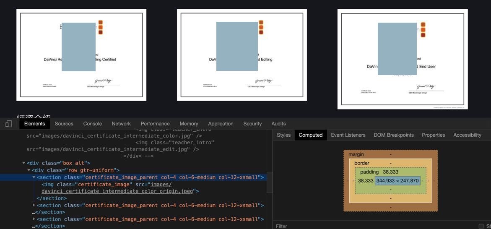Select the highlighted section certificate_image_parent row
This screenshot has width=491, height=229.
(x=133, y=177)
